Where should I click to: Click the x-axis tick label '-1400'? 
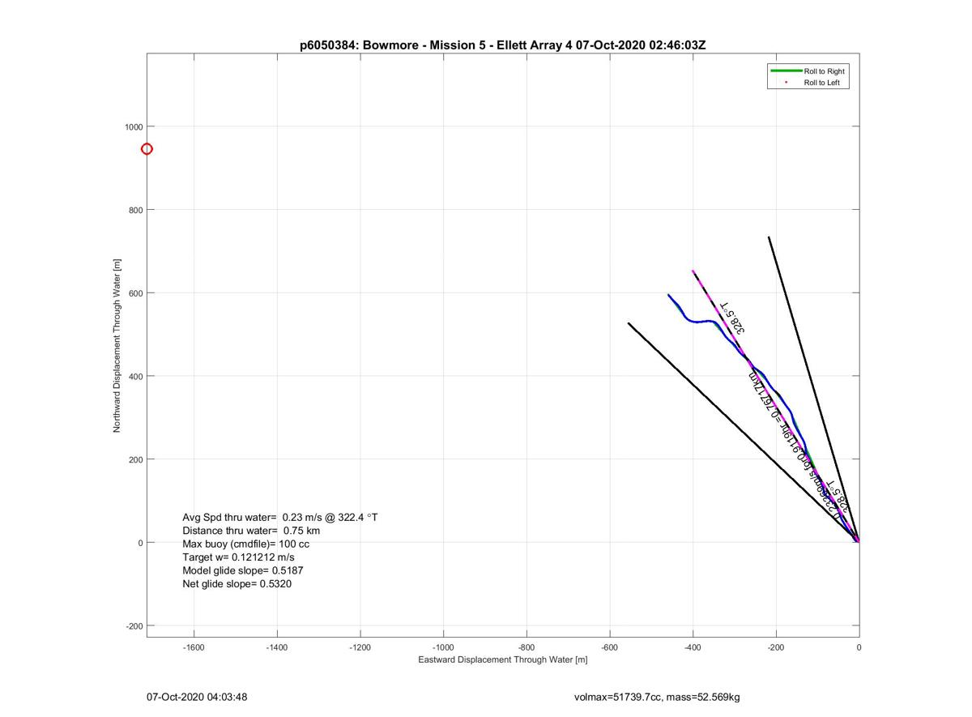click(x=277, y=647)
